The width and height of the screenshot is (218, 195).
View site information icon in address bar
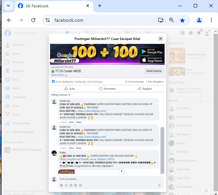(x=48, y=20)
